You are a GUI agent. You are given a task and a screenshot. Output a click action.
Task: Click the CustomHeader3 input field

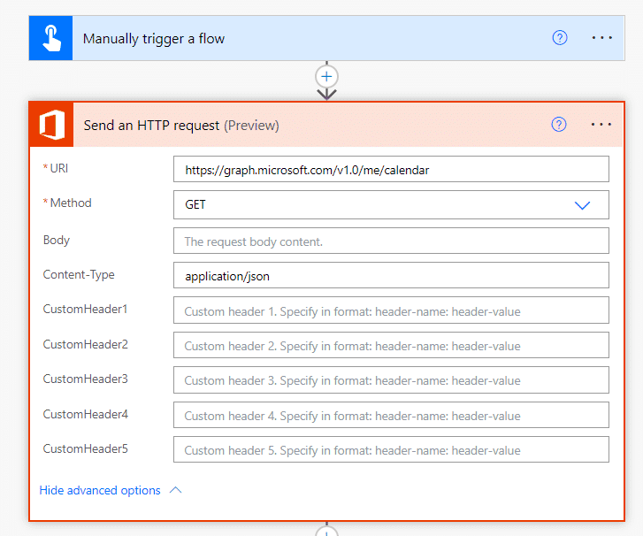(x=391, y=380)
